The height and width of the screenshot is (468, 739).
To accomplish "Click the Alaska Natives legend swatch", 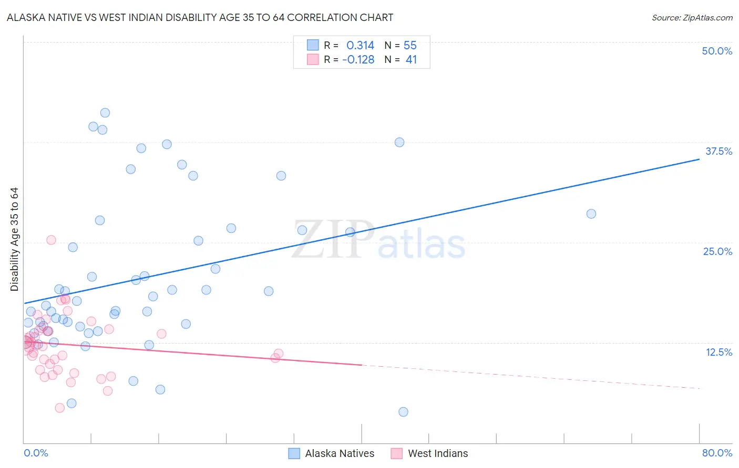I will pos(294,453).
